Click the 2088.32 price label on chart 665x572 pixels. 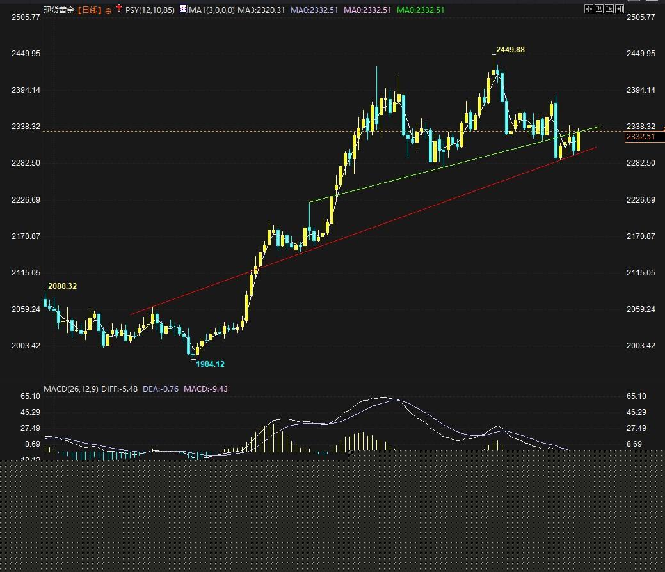click(62, 286)
